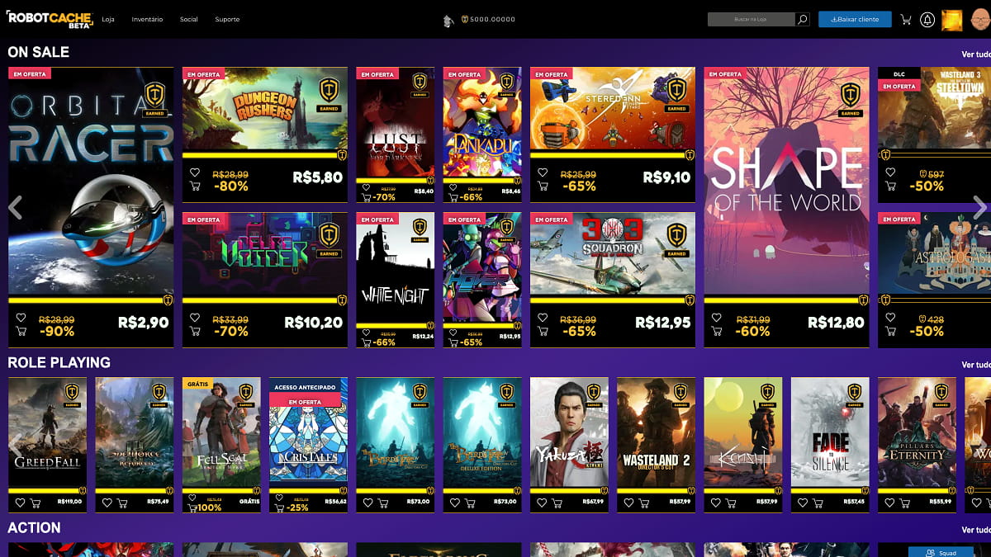
Task: Add GreedFall to cart
Action: coord(36,502)
